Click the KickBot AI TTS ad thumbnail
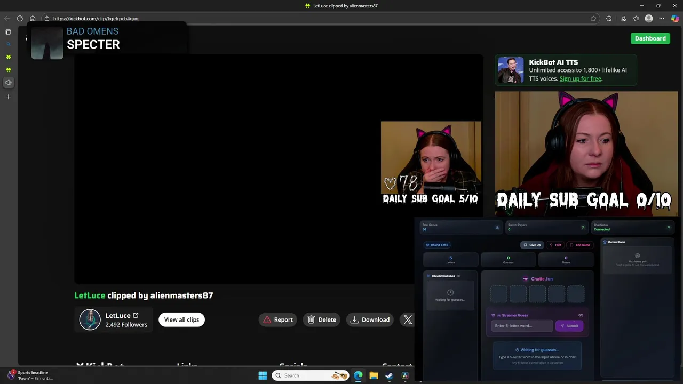 pyautogui.click(x=511, y=70)
